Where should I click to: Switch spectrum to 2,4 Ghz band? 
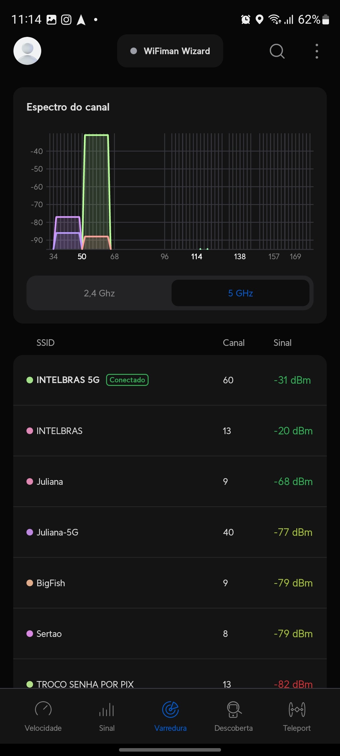99,293
